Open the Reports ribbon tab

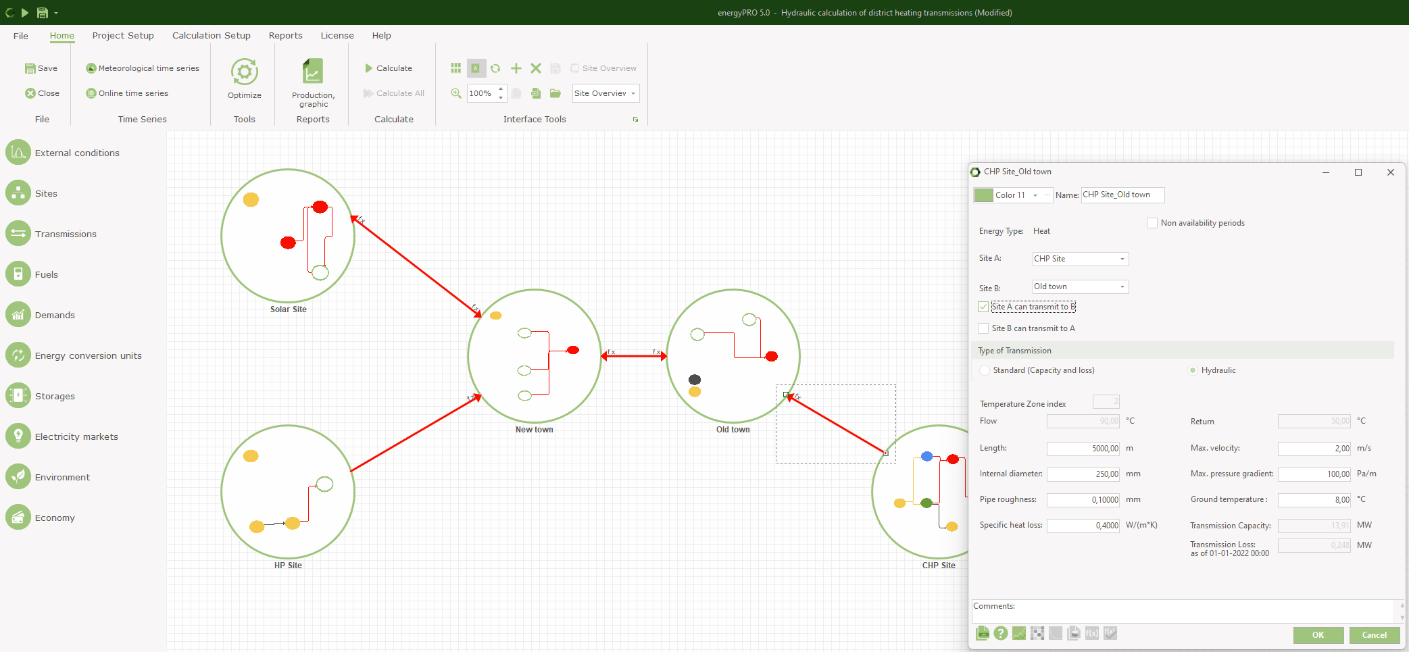(x=285, y=35)
